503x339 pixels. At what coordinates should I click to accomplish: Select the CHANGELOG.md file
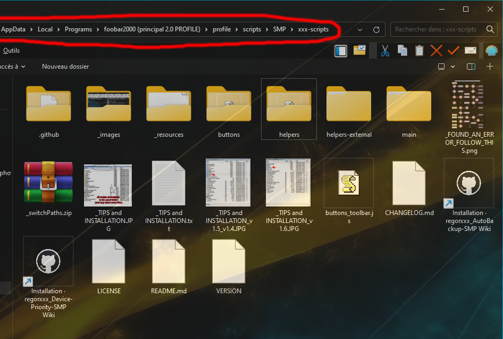(409, 189)
